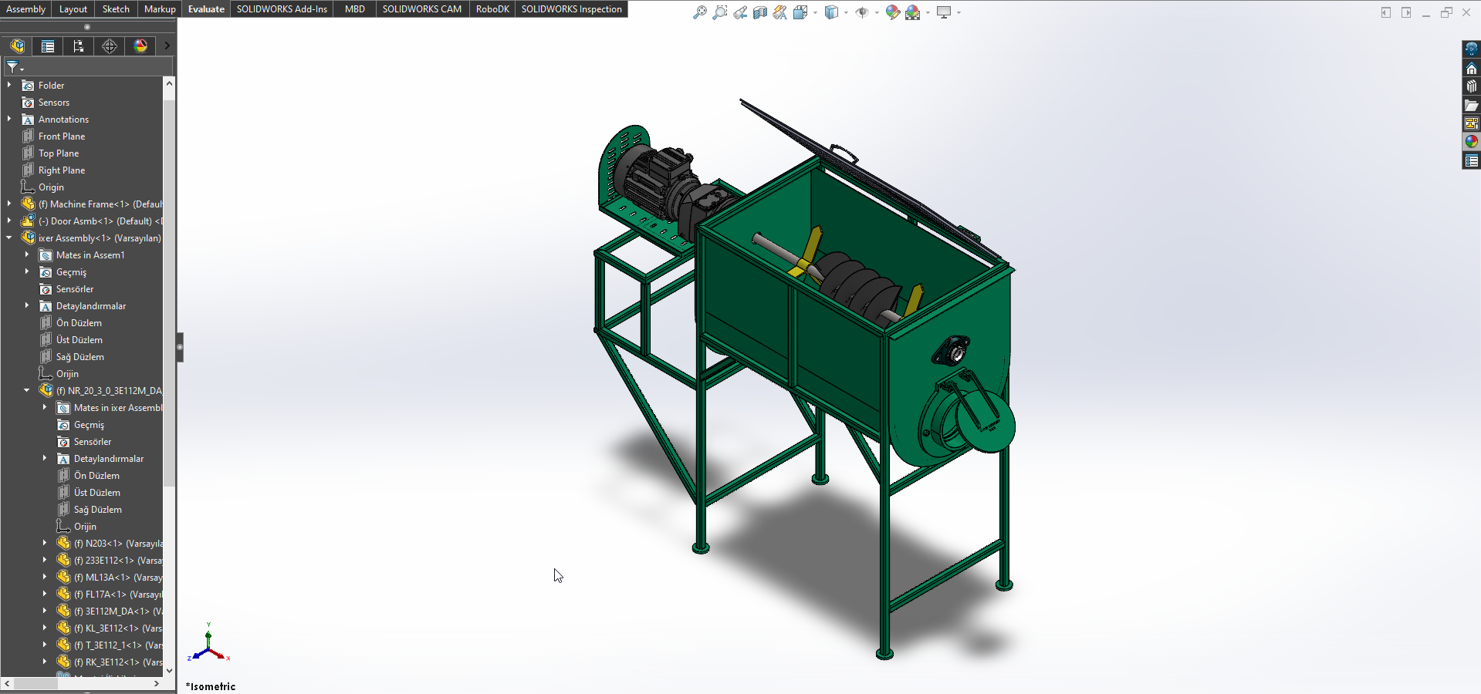This screenshot has height=694, width=1481.
Task: Click the Previous View icon
Action: tap(740, 12)
